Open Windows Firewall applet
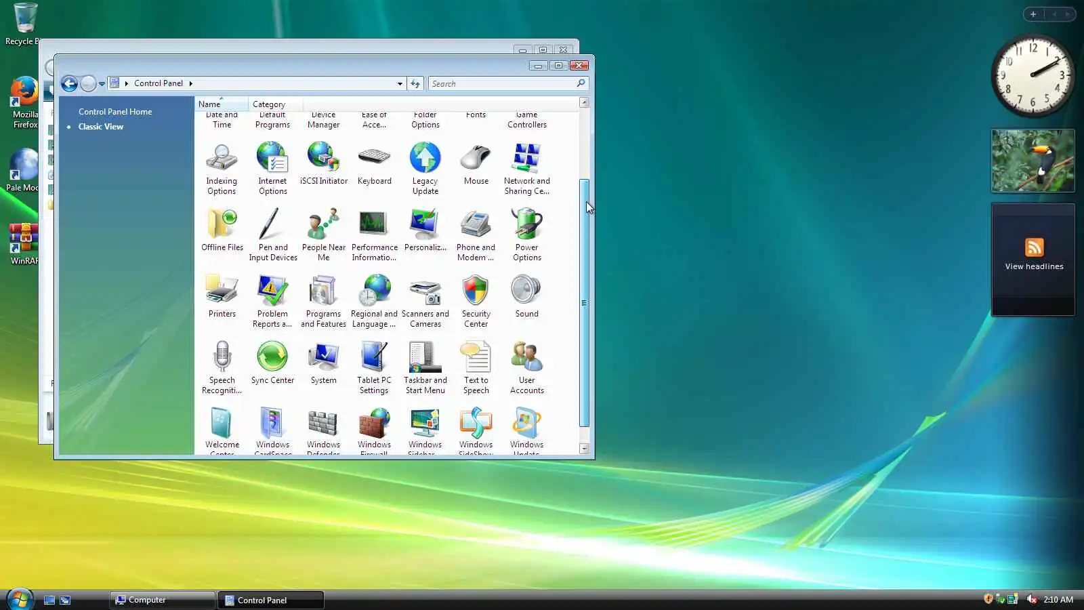 375,430
